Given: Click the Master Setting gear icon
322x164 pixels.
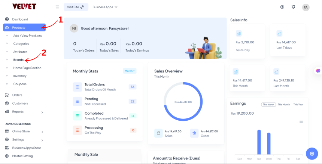Looking at the screenshot, I should click(7, 156).
